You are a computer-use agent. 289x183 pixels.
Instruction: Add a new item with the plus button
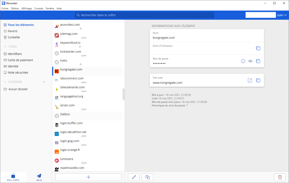(x=88, y=177)
